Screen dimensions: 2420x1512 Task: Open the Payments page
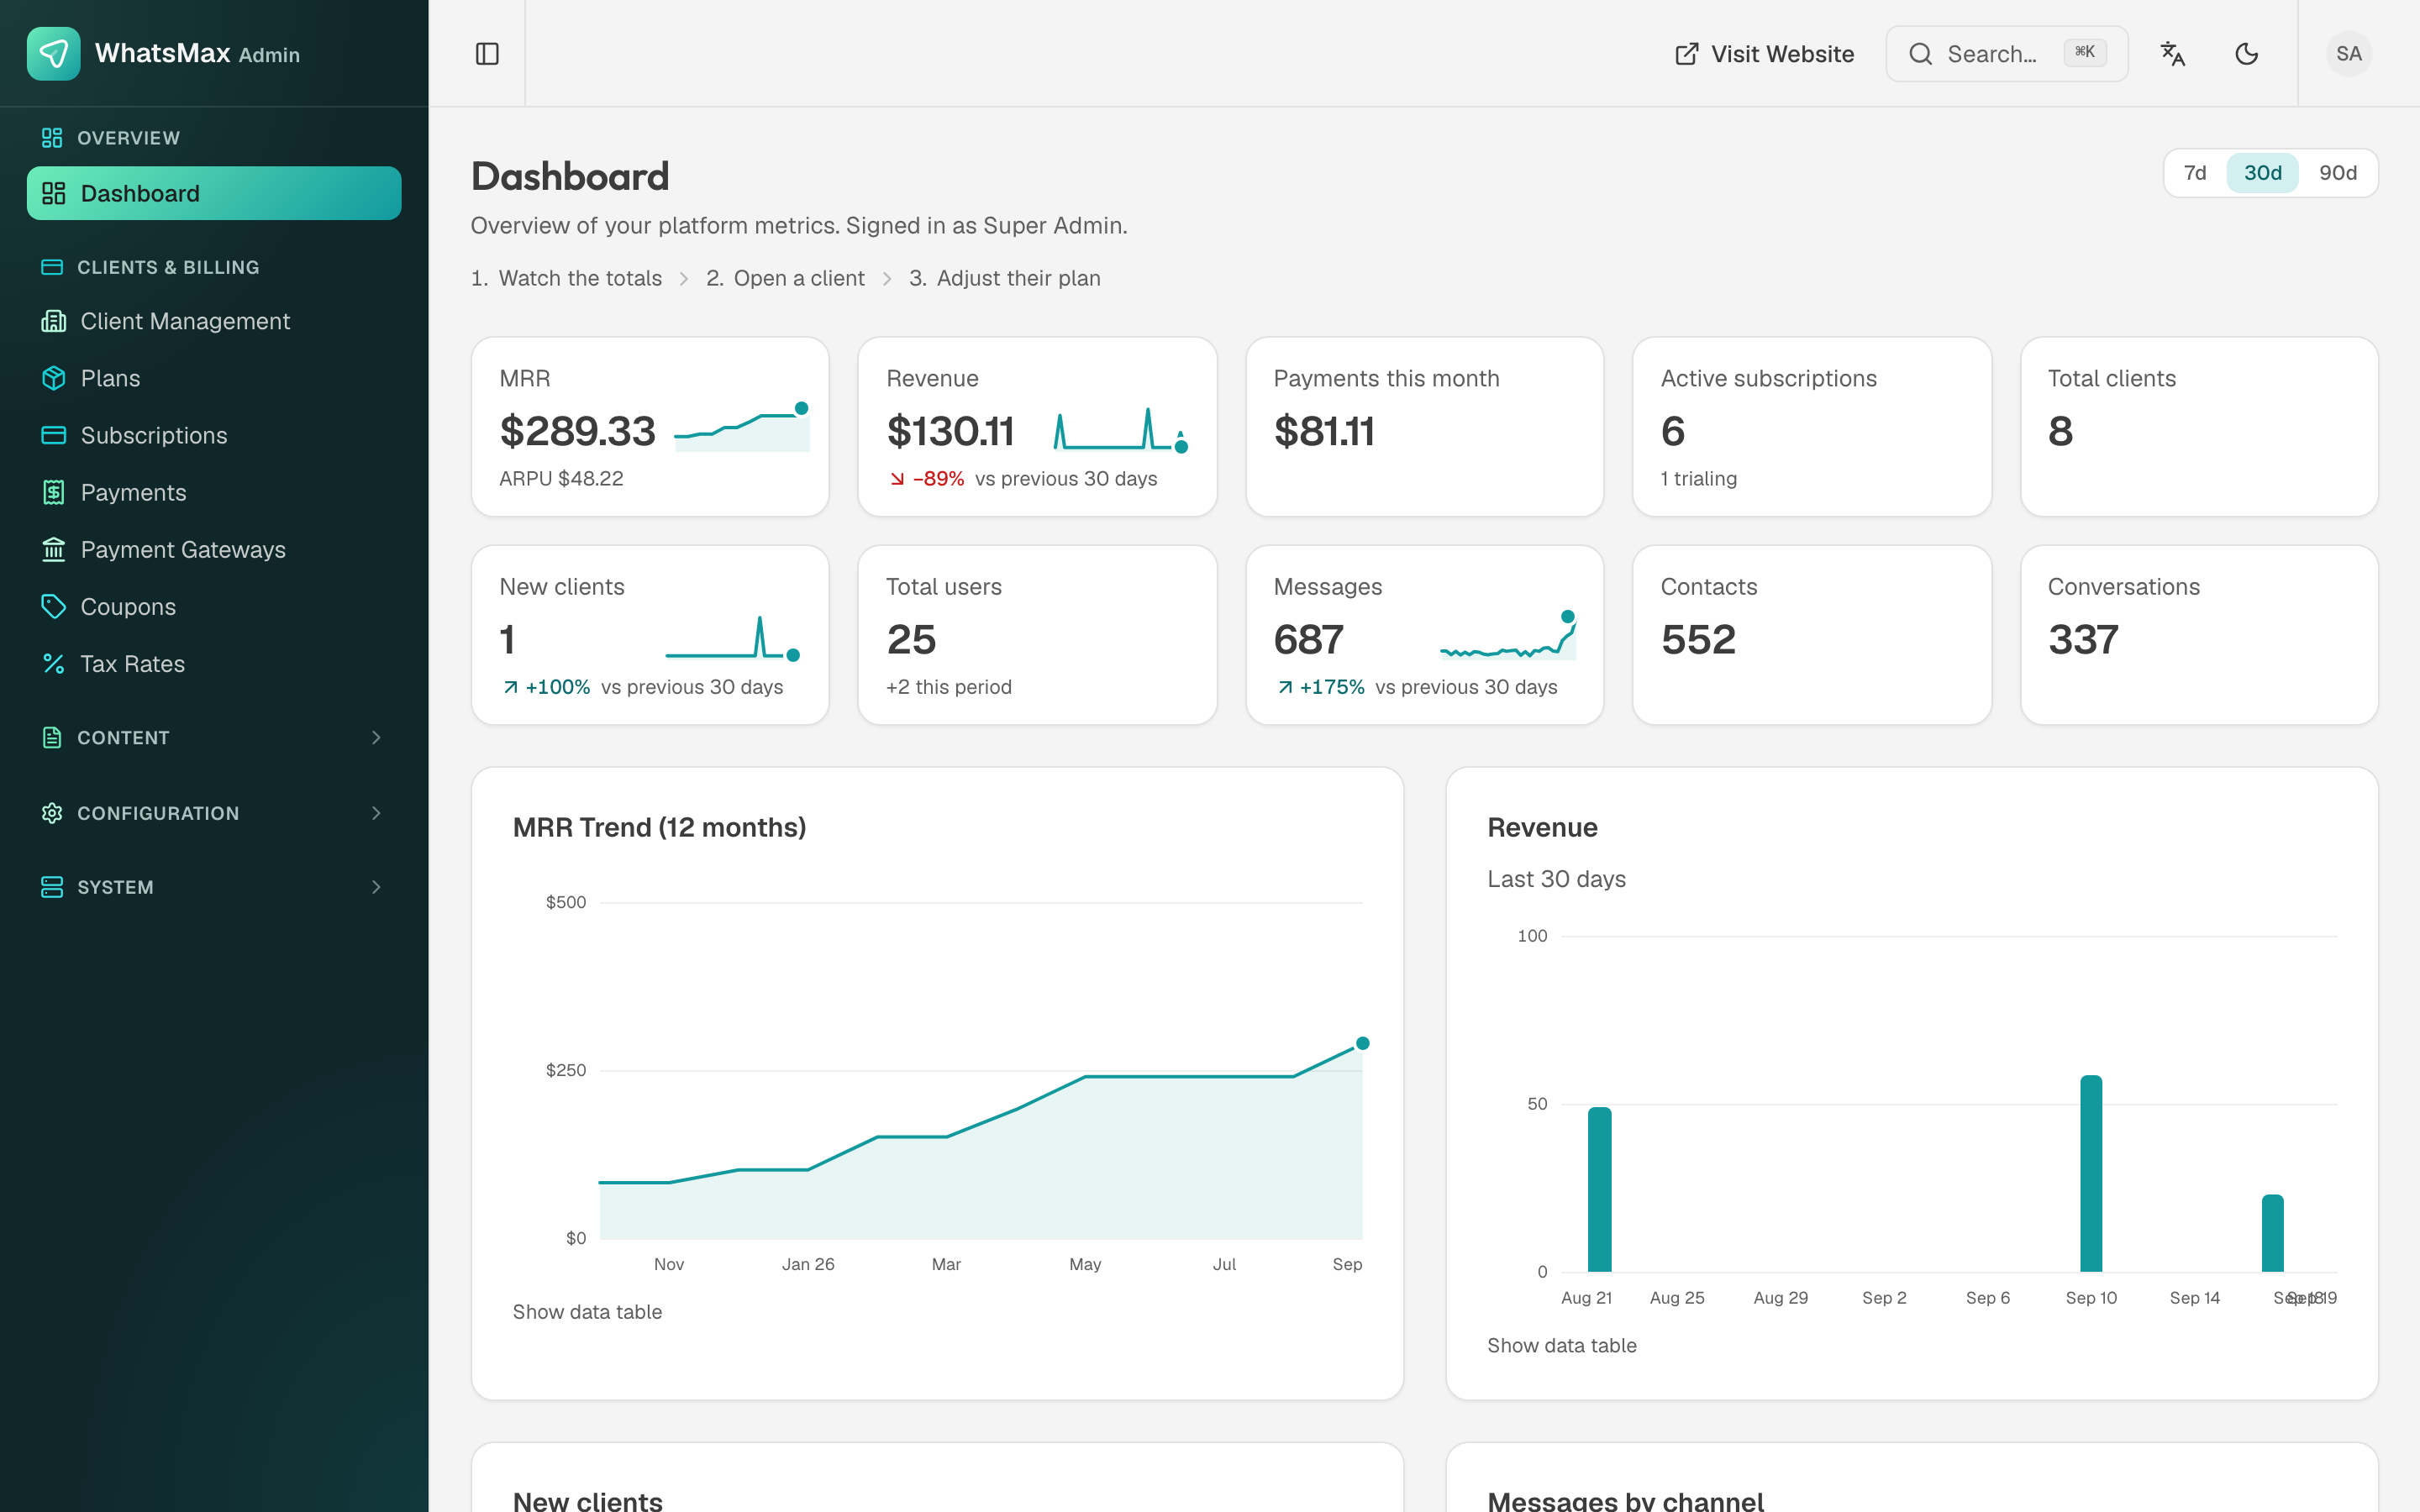(214, 492)
